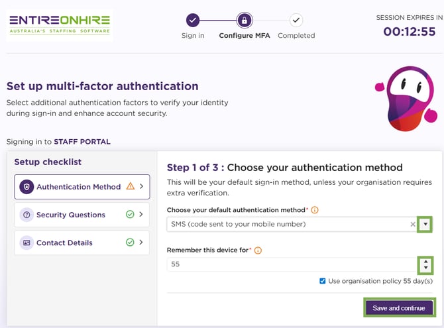Click the info icon beside authentication method label
Screen dimensions: 444x328
click(x=315, y=210)
